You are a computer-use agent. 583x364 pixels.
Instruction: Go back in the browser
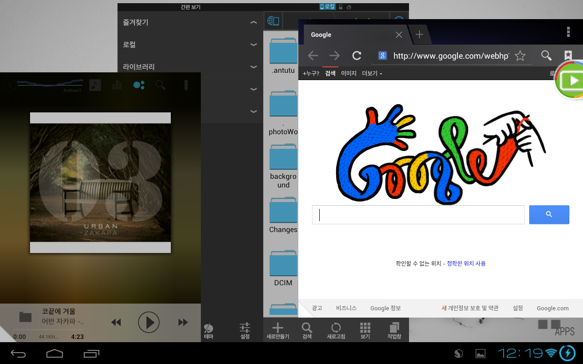pyautogui.click(x=312, y=56)
